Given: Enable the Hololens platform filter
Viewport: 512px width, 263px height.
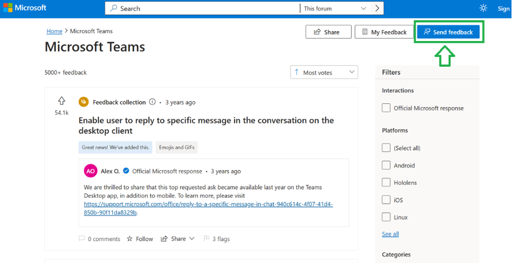Looking at the screenshot, I should coord(386,183).
